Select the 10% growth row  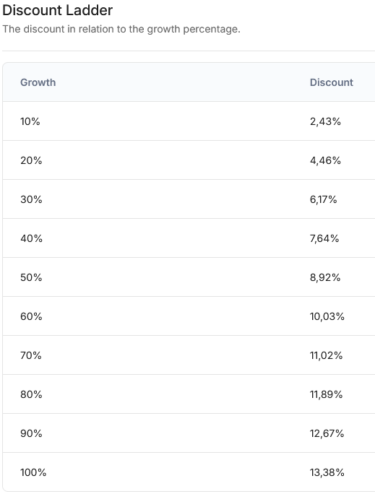coord(189,121)
